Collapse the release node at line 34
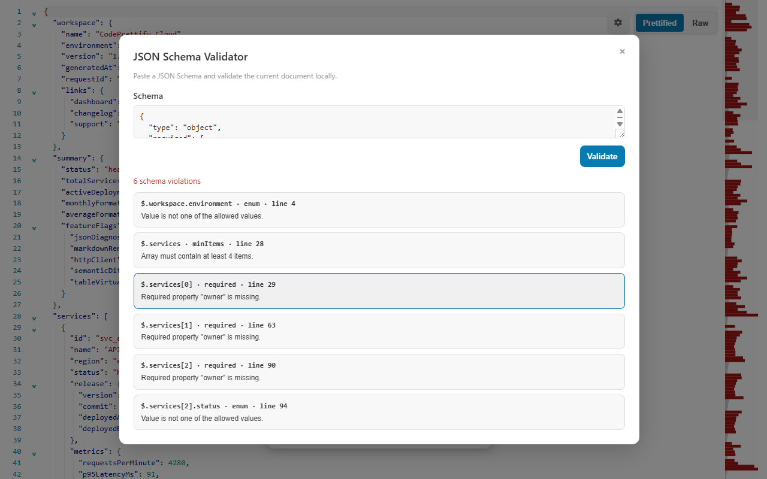 tap(34, 386)
